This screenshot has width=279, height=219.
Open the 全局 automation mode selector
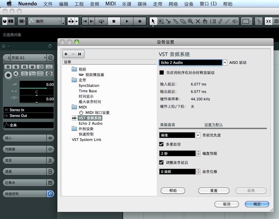coord(28,125)
